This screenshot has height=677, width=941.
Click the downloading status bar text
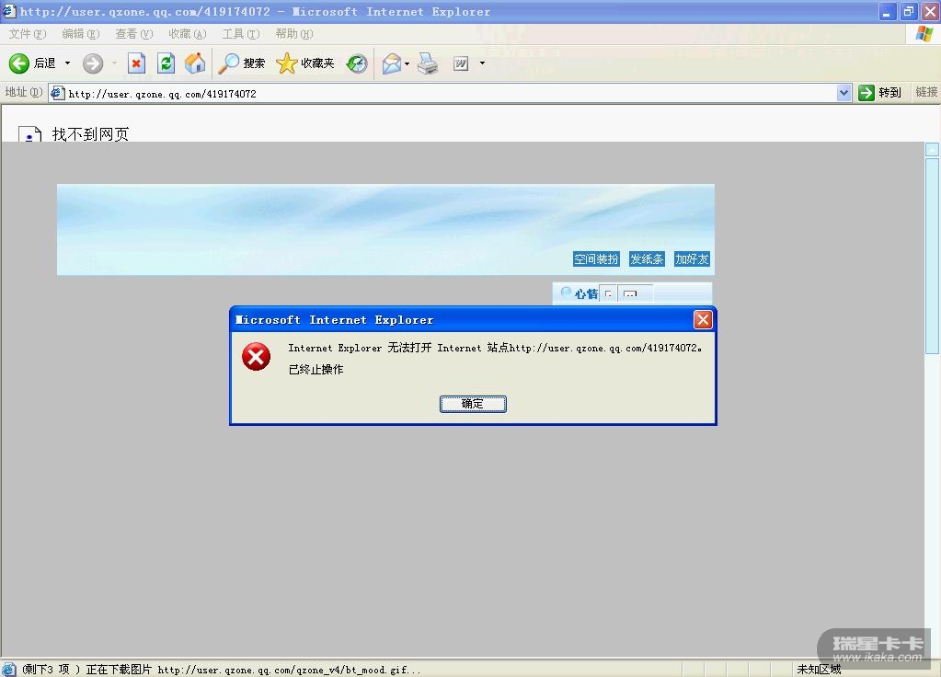[222, 670]
